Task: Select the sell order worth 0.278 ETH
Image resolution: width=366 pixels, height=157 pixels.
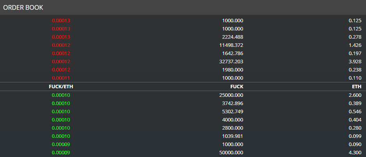Action: point(183,37)
